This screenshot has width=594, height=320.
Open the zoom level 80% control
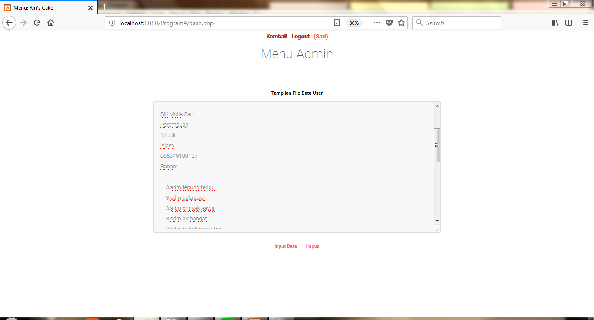pos(354,23)
